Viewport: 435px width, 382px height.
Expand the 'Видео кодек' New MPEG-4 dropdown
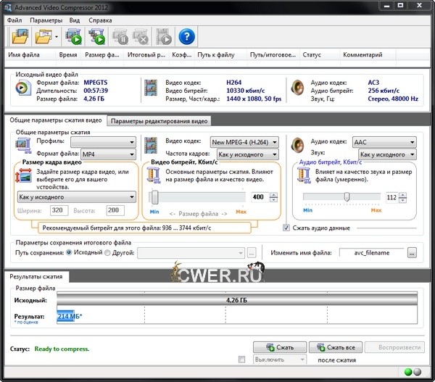coord(244,142)
